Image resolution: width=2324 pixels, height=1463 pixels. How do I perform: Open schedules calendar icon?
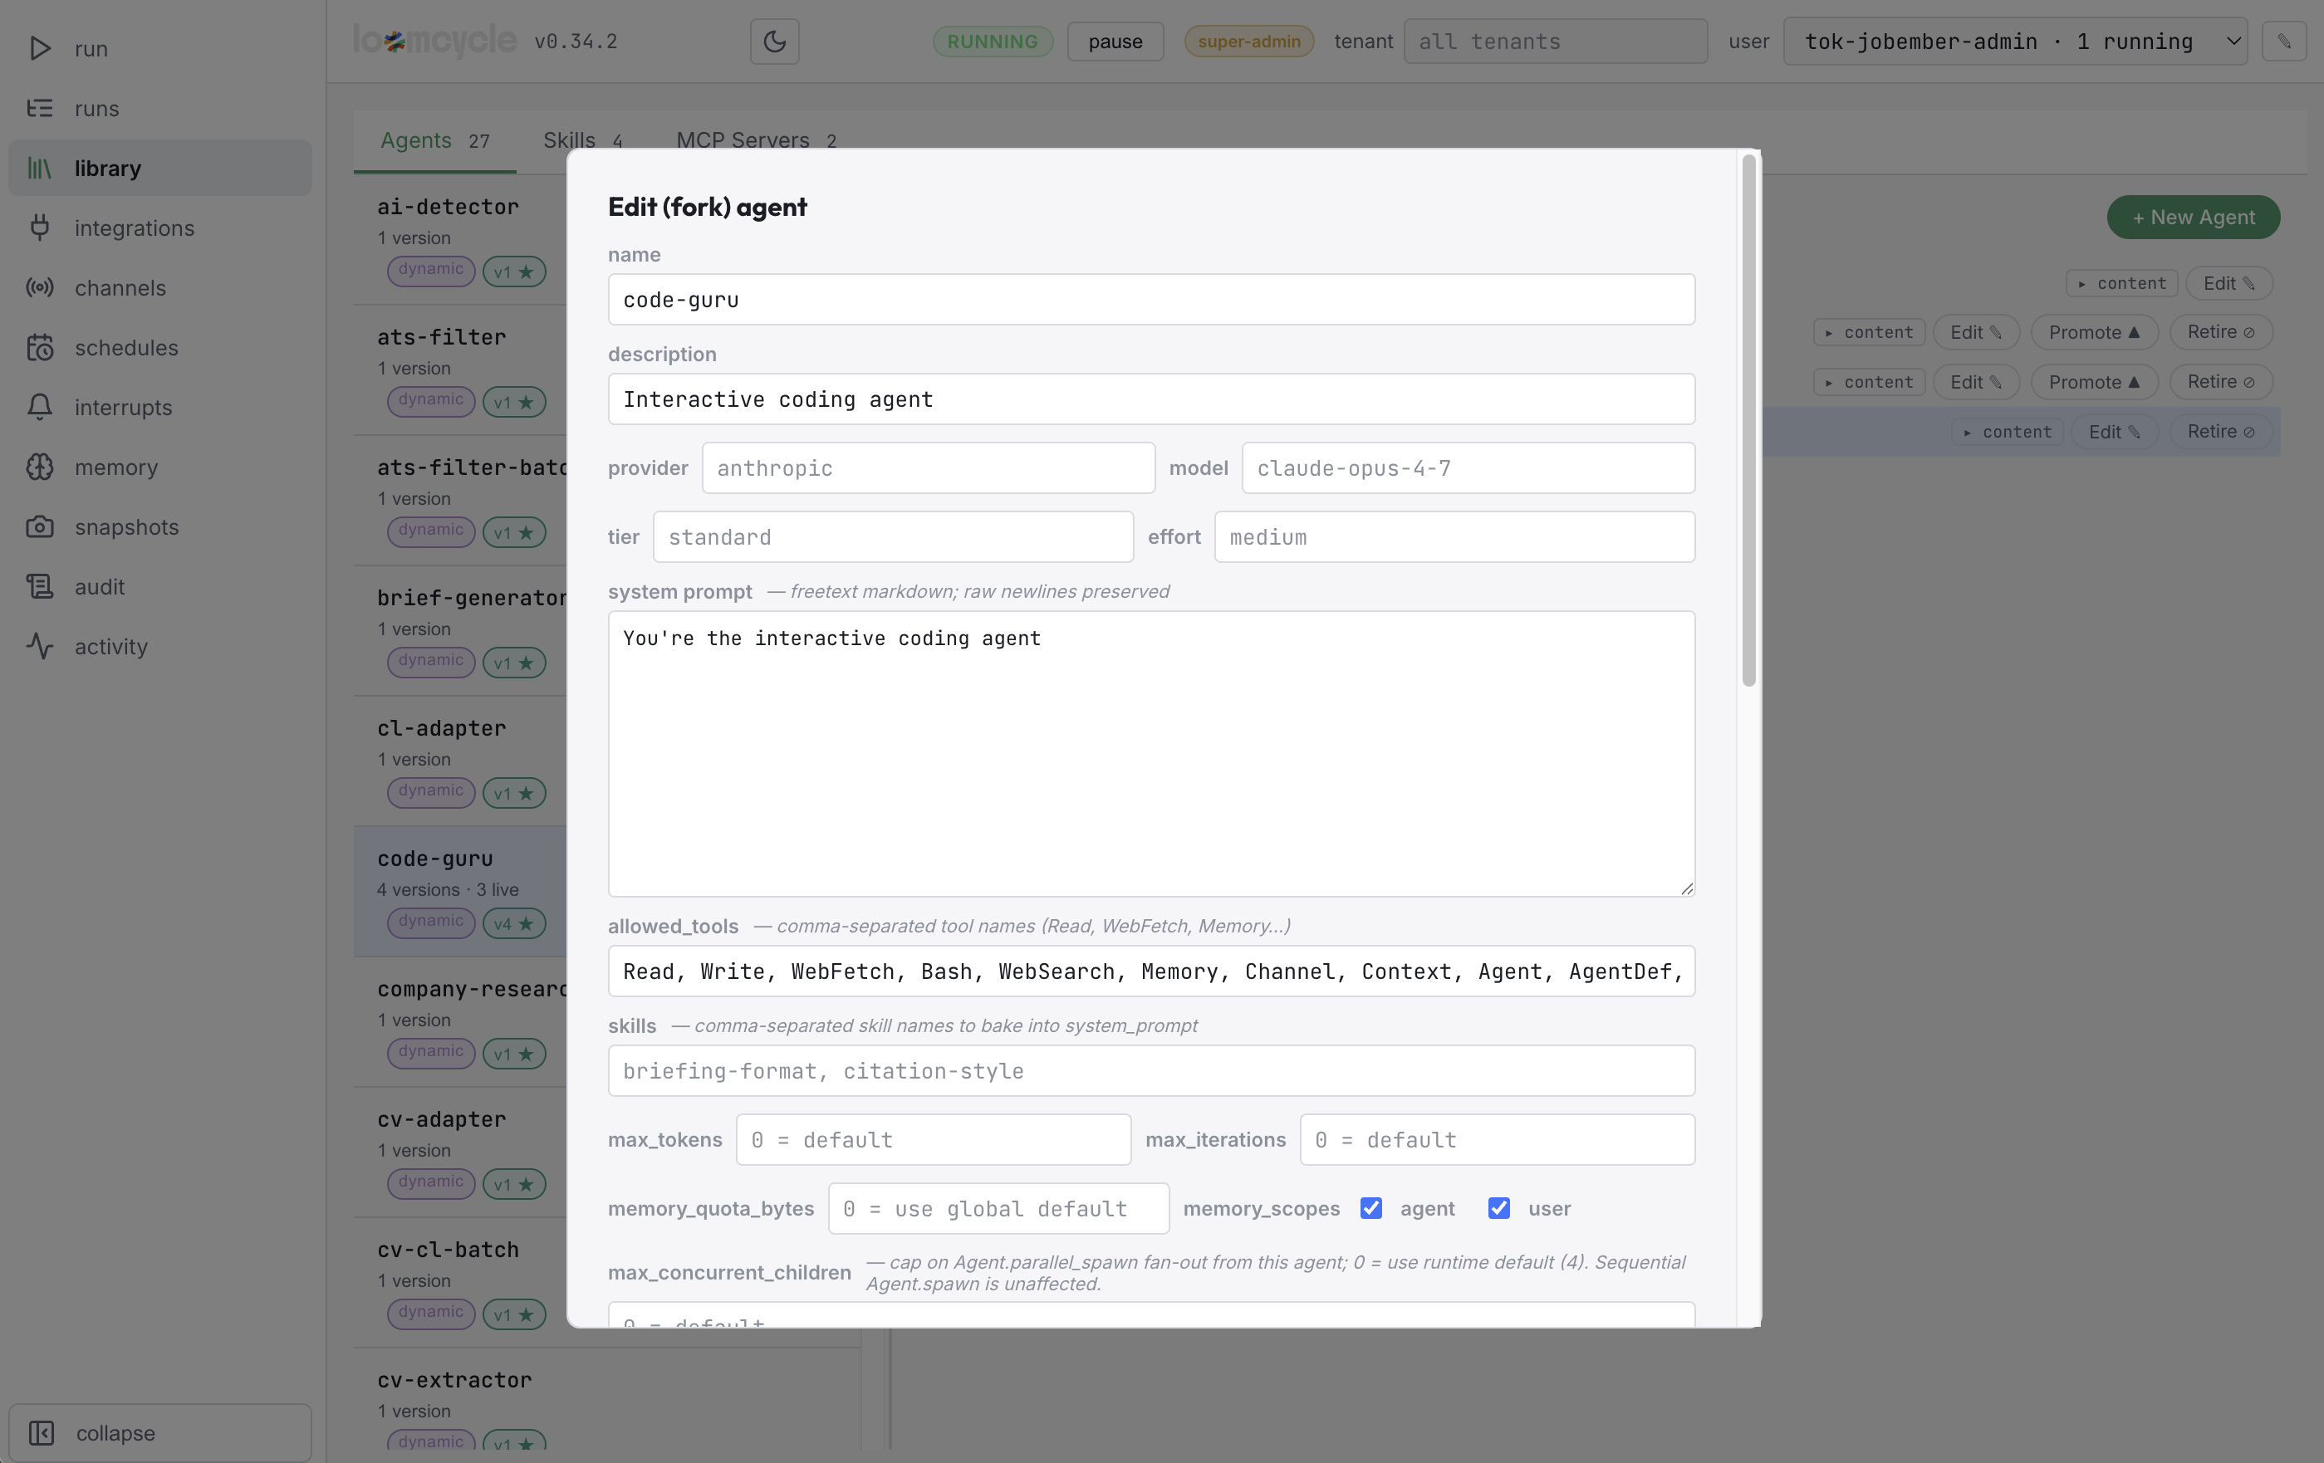[40, 347]
